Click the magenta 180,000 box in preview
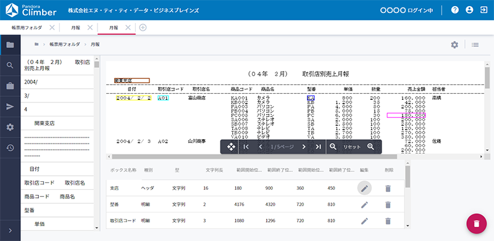Image resolution: width=494 pixels, height=241 pixels. click(406, 115)
